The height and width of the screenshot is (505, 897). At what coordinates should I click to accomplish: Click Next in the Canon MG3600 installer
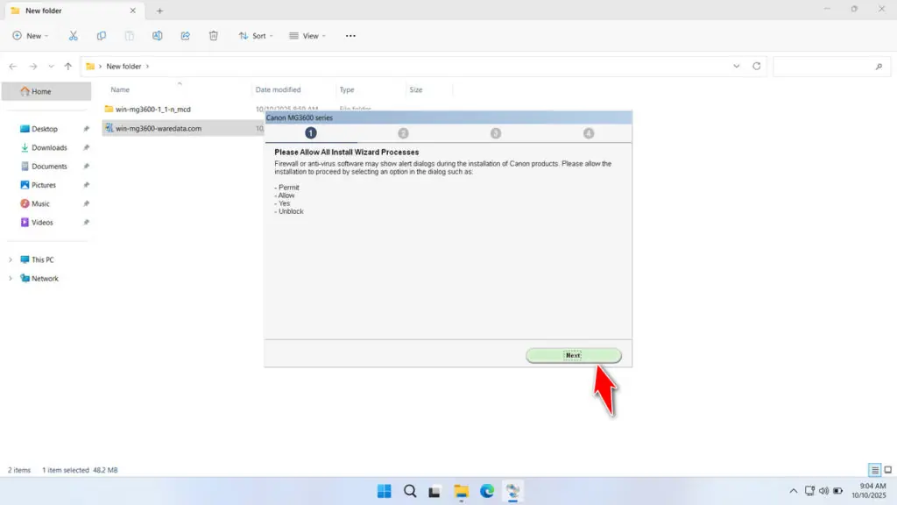coord(574,355)
